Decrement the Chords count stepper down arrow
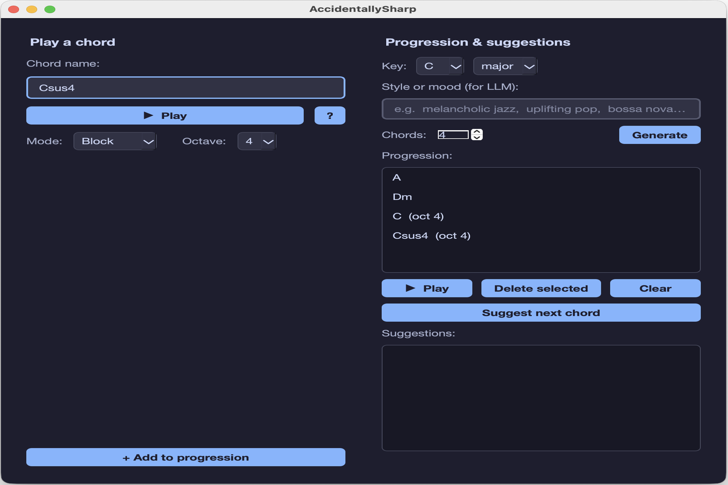The width and height of the screenshot is (728, 485). click(477, 138)
